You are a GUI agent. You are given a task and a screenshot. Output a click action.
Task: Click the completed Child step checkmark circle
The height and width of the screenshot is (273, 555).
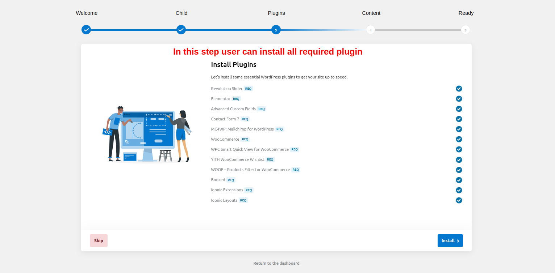(181, 30)
